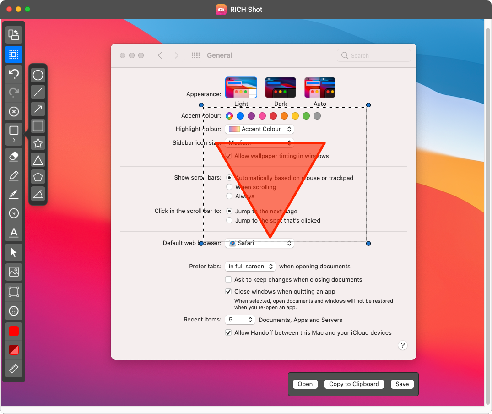Screen dimensions: 492x414
Task: Select the dotted circle blur tool
Action: [13, 311]
